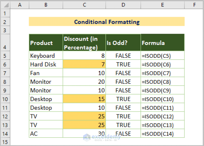204x146 pixels.
Task: Select the Hard Disk cell
Action: 46,64
